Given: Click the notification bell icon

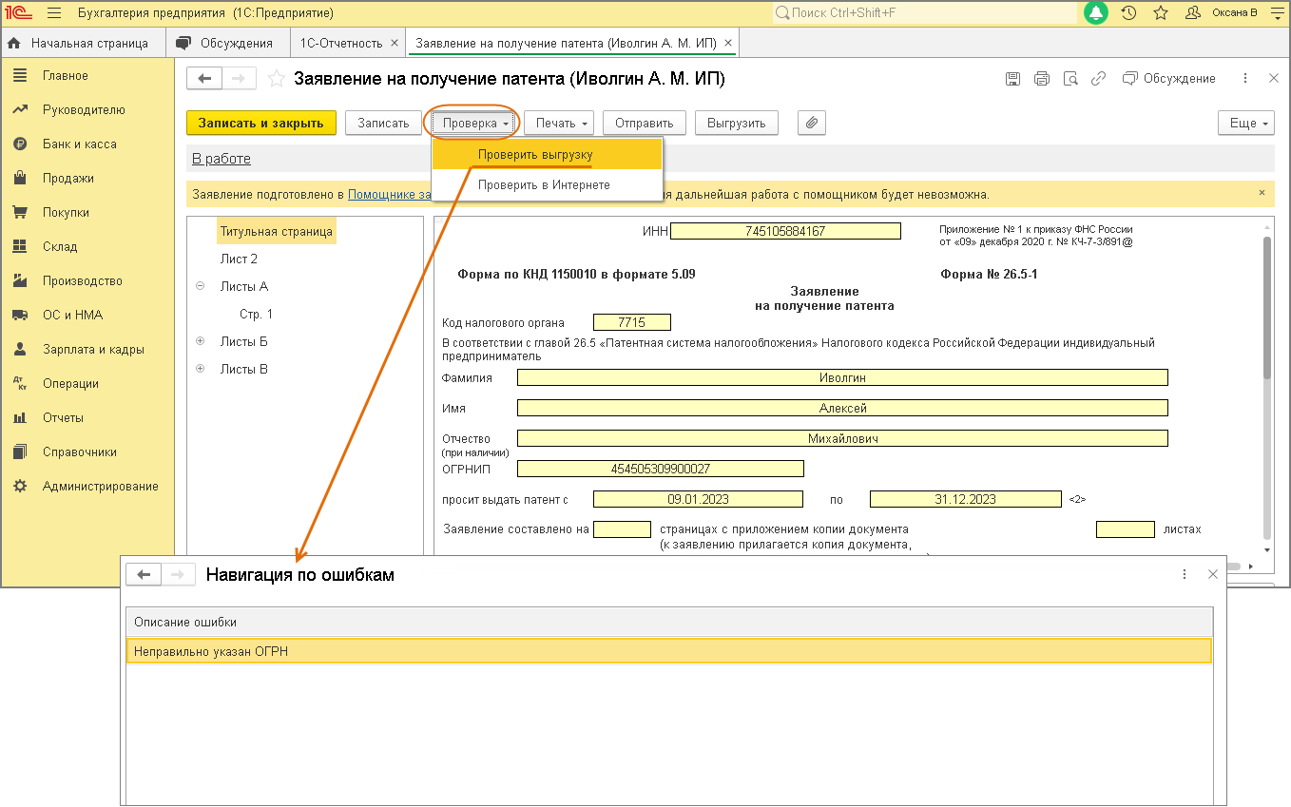Looking at the screenshot, I should 1096,13.
